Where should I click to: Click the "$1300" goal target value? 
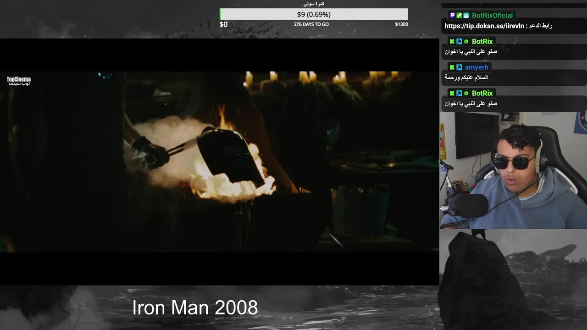coord(401,24)
